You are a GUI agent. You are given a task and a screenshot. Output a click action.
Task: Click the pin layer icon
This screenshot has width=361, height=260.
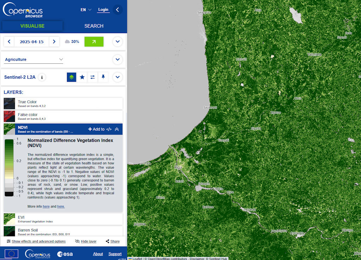coord(103,77)
